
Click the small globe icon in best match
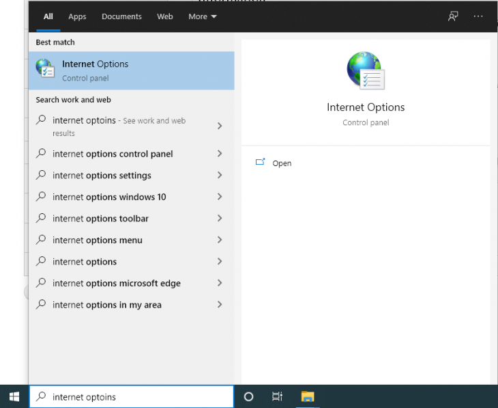point(45,68)
